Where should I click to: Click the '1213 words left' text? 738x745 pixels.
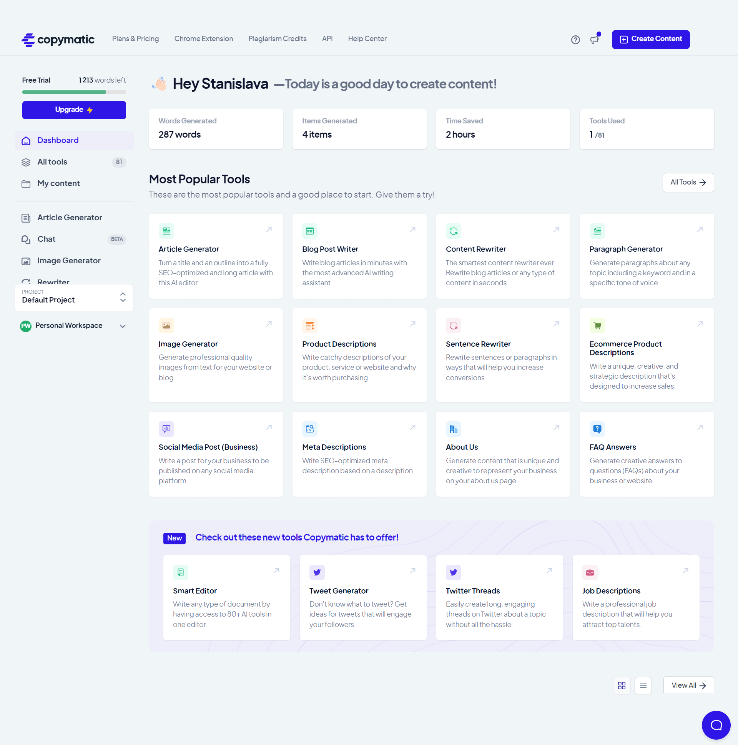click(102, 80)
